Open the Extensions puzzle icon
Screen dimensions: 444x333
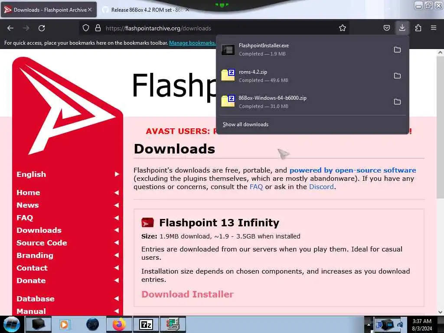click(x=418, y=28)
